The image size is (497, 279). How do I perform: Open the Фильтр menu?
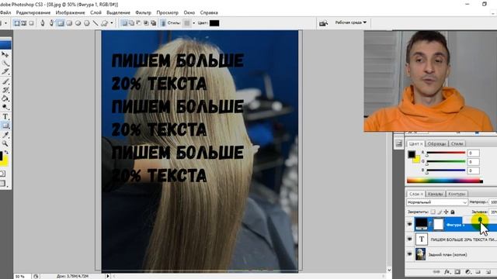(x=143, y=12)
